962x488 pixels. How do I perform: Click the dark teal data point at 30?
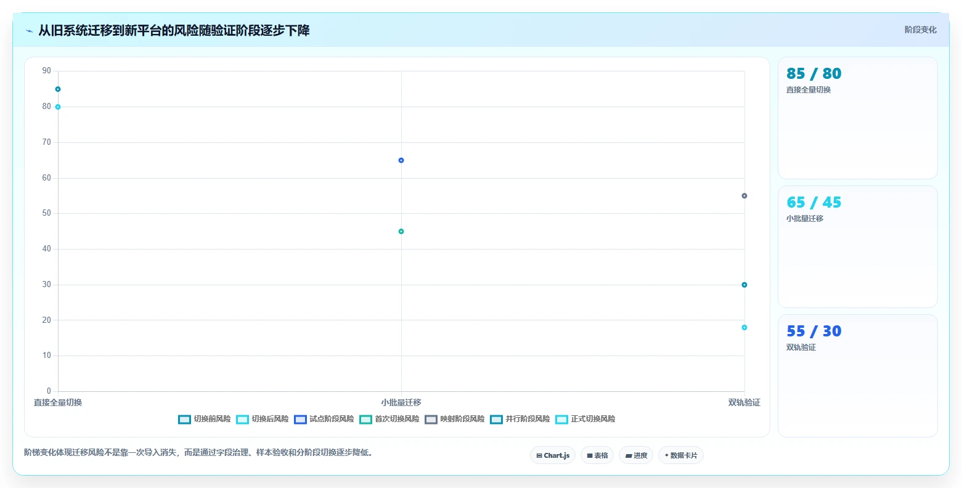[744, 285]
